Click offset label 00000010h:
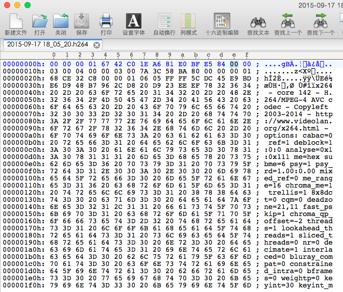The height and width of the screenshot is (292, 343). click(23, 71)
